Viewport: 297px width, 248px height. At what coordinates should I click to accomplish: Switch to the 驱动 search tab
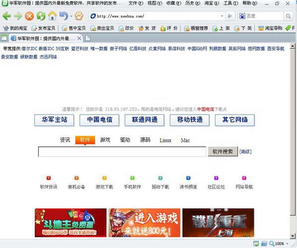125,140
